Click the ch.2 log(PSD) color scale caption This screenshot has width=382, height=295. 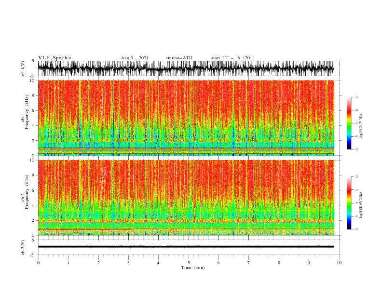click(x=361, y=205)
